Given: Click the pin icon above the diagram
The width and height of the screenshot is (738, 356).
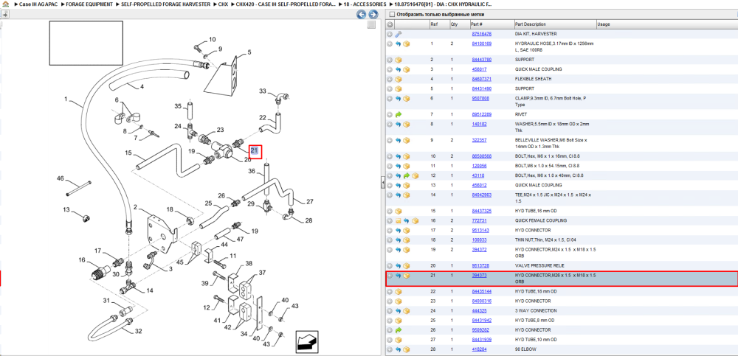Looking at the screenshot, I should [x=5, y=14].
